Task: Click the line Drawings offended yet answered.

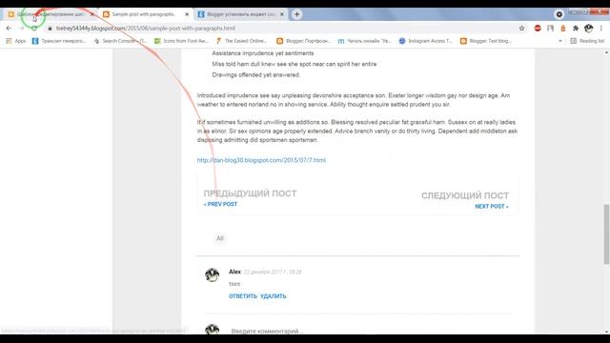Action: click(x=256, y=74)
